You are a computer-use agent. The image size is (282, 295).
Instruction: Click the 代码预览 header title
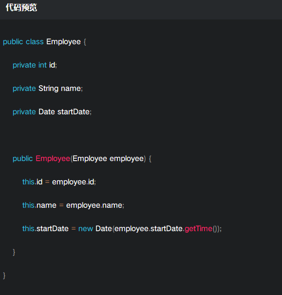[21, 7]
